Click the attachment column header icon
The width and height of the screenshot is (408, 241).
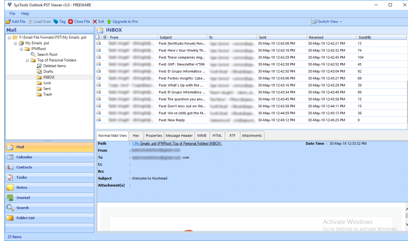(x=105, y=37)
